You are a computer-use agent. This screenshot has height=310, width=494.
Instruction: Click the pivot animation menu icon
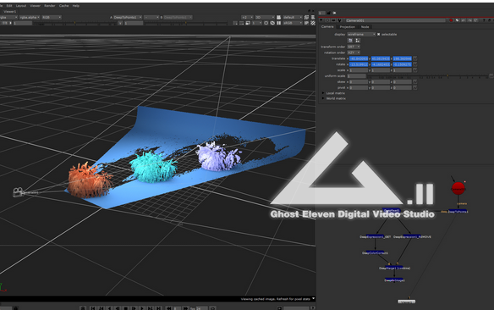(415, 88)
